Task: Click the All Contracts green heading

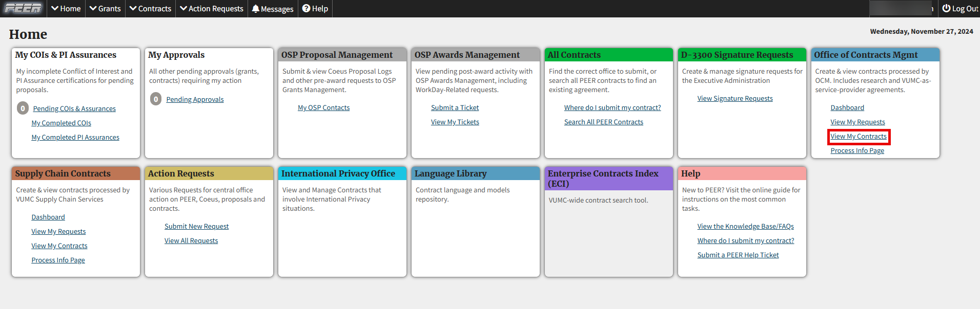Action: click(x=609, y=55)
